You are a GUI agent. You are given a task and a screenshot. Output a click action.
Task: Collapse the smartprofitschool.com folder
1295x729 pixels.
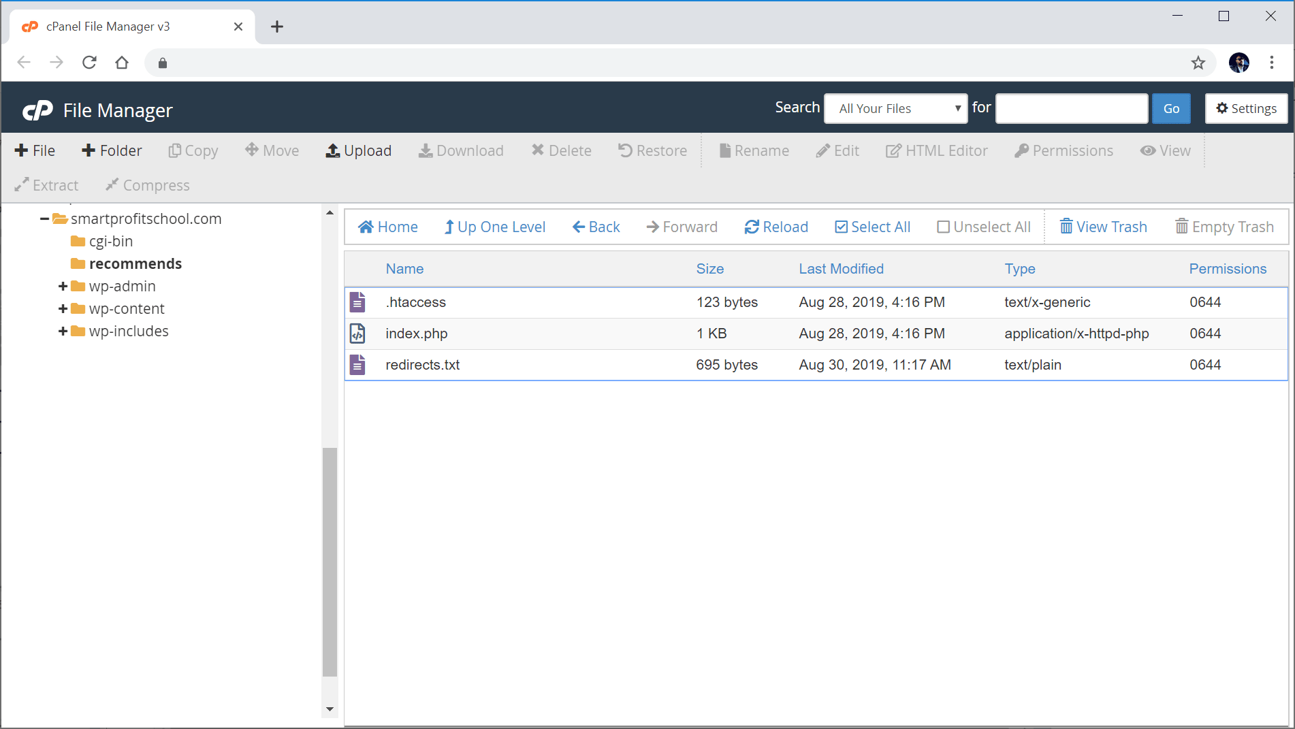(x=44, y=219)
